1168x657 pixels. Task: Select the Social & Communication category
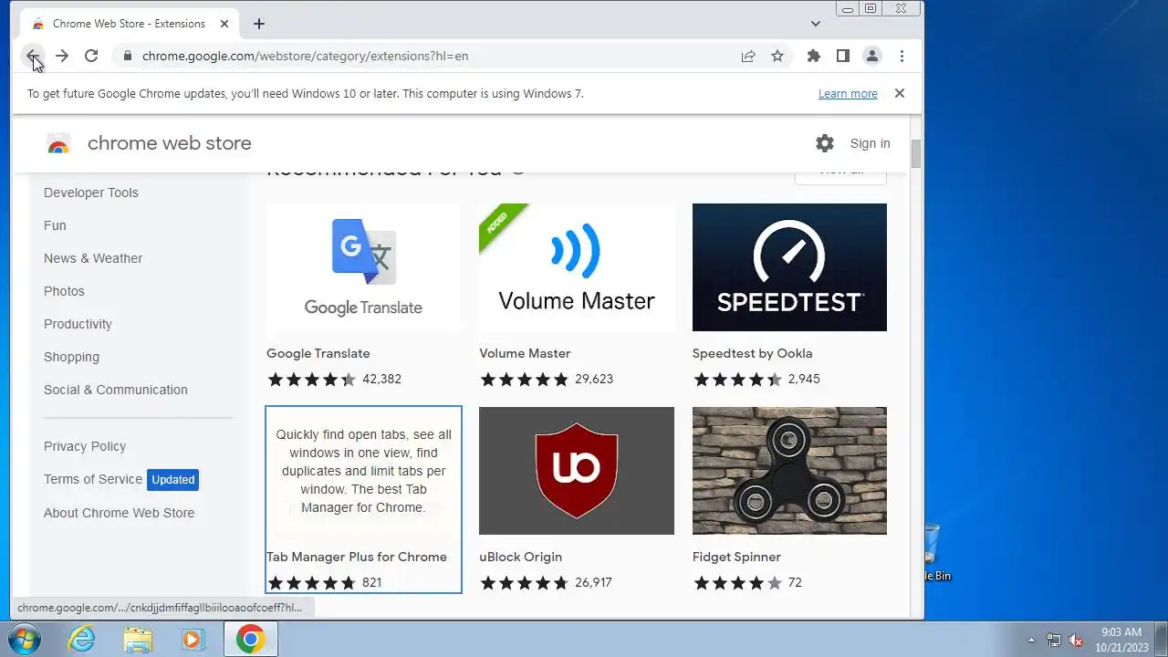116,390
